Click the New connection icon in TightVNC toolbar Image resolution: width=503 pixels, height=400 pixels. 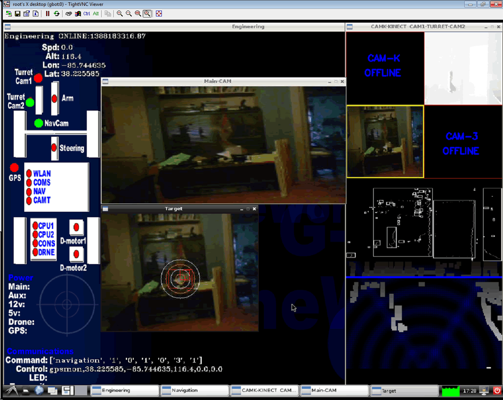click(9, 13)
